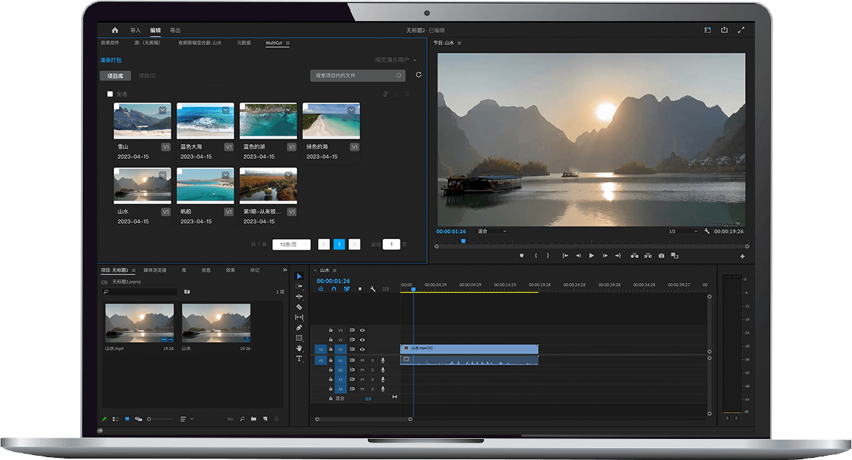This screenshot has height=460, width=852.
Task: Toggle visibility eye of track V2
Action: pyautogui.click(x=362, y=339)
